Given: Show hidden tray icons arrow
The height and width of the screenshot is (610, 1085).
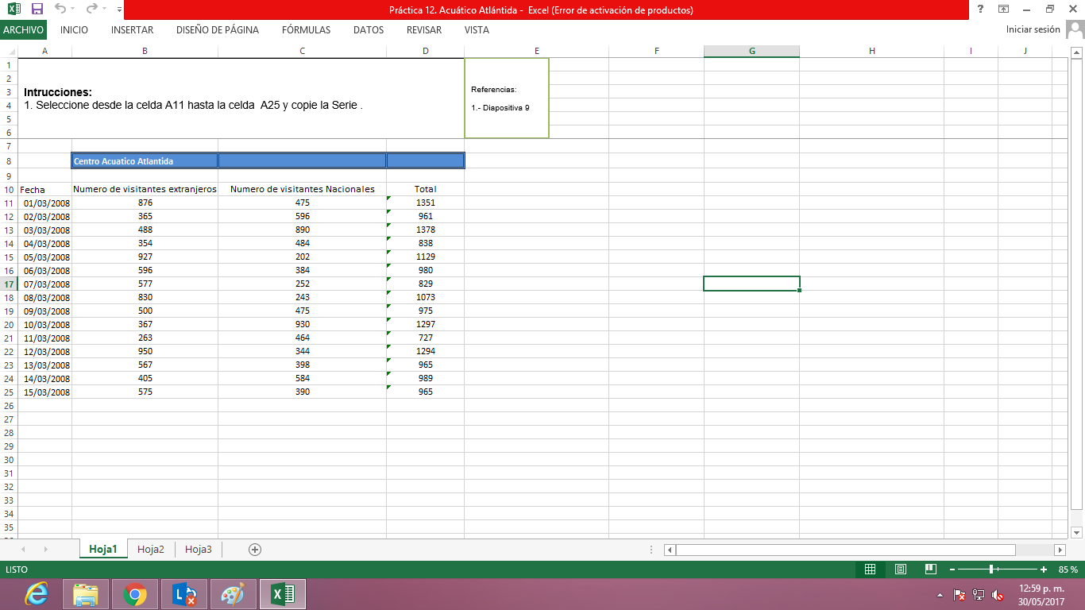Looking at the screenshot, I should (x=940, y=594).
